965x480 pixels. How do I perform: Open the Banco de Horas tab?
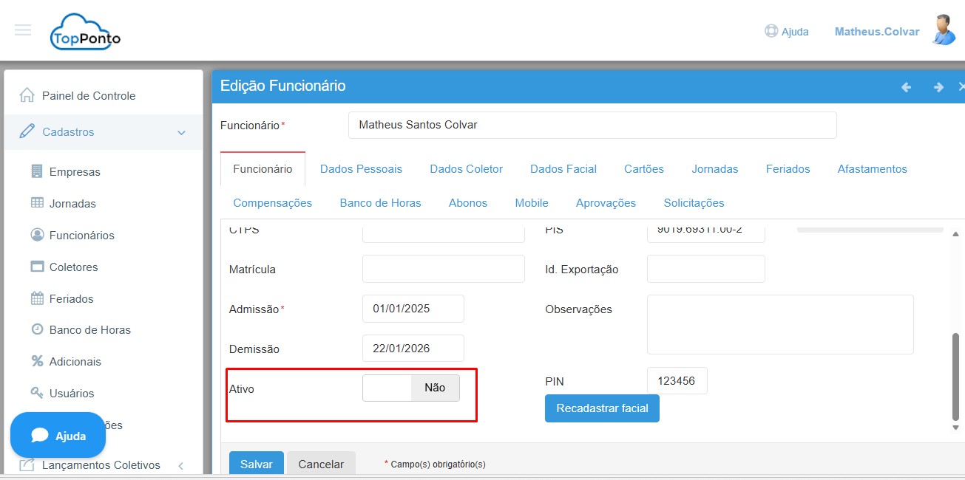pyautogui.click(x=380, y=203)
